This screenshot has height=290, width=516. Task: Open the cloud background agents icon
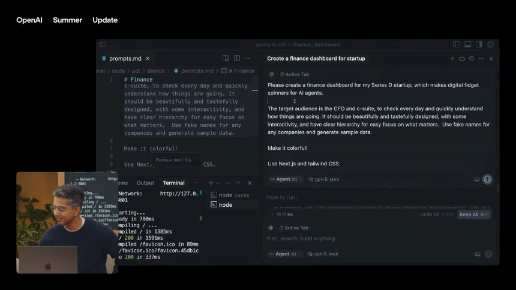462,59
